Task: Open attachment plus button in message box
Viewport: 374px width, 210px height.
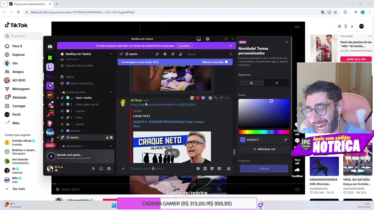Action: point(123,169)
